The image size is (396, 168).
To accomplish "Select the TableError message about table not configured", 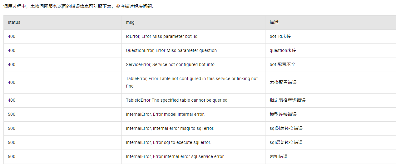I will click(x=192, y=82).
